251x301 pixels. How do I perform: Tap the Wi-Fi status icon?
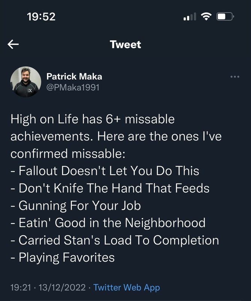(206, 17)
